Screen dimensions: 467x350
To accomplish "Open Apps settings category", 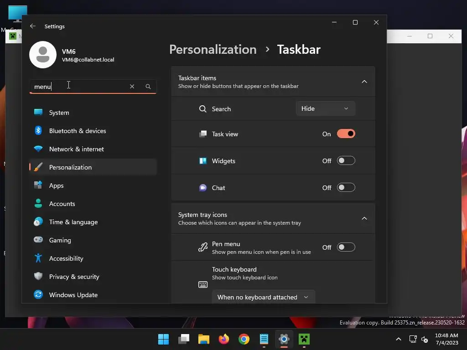I will click(x=93, y=185).
